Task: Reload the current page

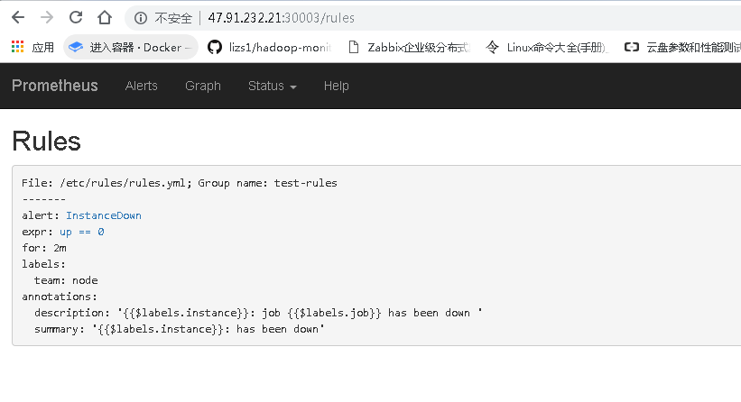Action: (x=76, y=17)
